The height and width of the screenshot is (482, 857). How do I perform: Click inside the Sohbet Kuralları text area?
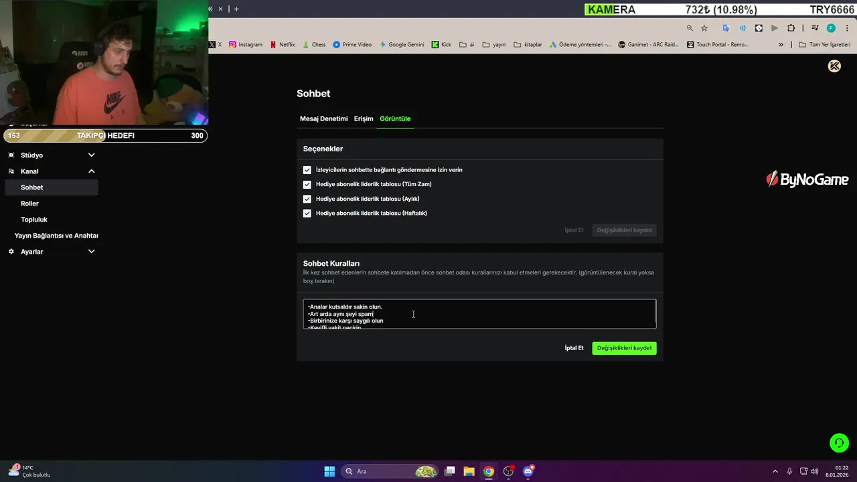click(x=479, y=314)
